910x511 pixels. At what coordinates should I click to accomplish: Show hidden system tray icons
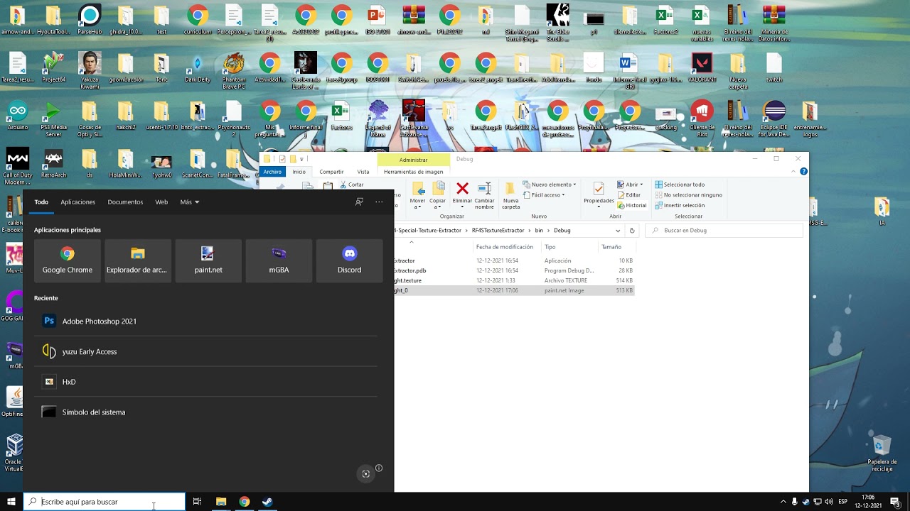(783, 502)
